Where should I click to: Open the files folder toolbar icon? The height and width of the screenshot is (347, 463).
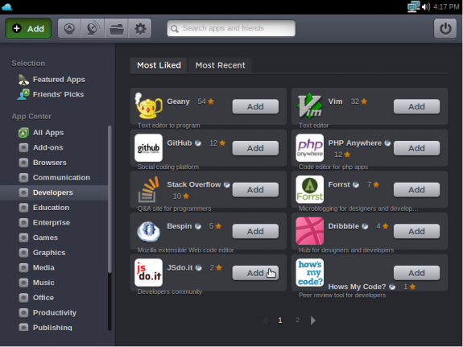click(117, 29)
